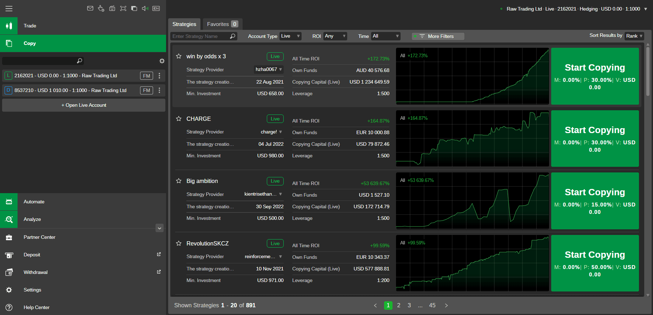Open the Big ambition ROI chart thumbnail

click(x=473, y=201)
